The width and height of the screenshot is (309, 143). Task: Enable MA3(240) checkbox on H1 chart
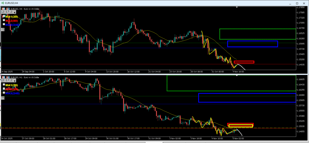point(4,93)
